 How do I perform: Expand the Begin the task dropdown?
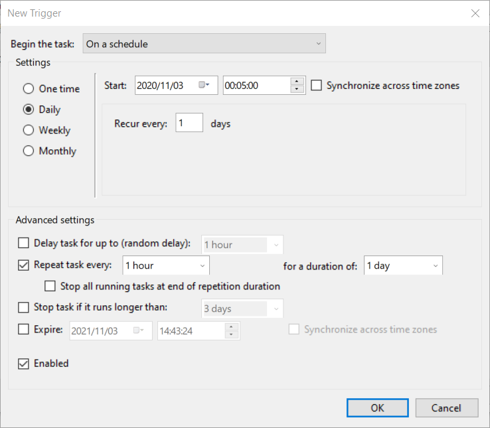[x=204, y=44]
